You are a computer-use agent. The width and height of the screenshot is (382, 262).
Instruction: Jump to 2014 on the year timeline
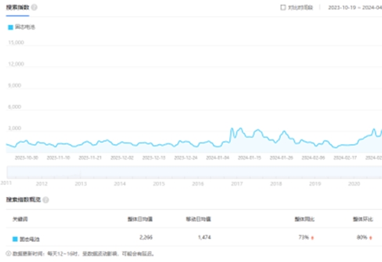[120, 184]
